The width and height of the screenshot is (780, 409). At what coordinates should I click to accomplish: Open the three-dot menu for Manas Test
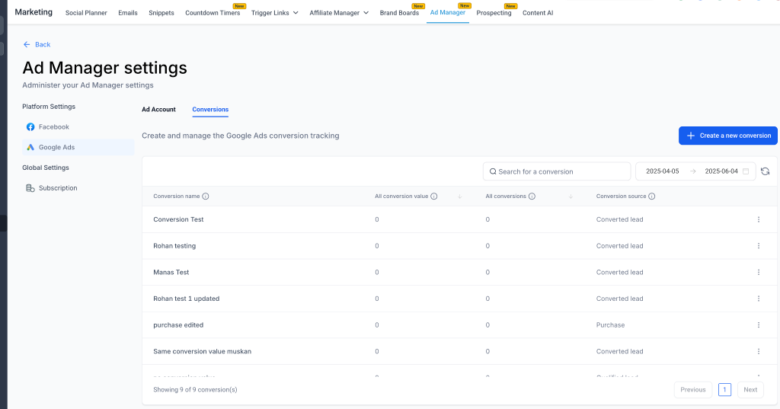click(x=759, y=272)
